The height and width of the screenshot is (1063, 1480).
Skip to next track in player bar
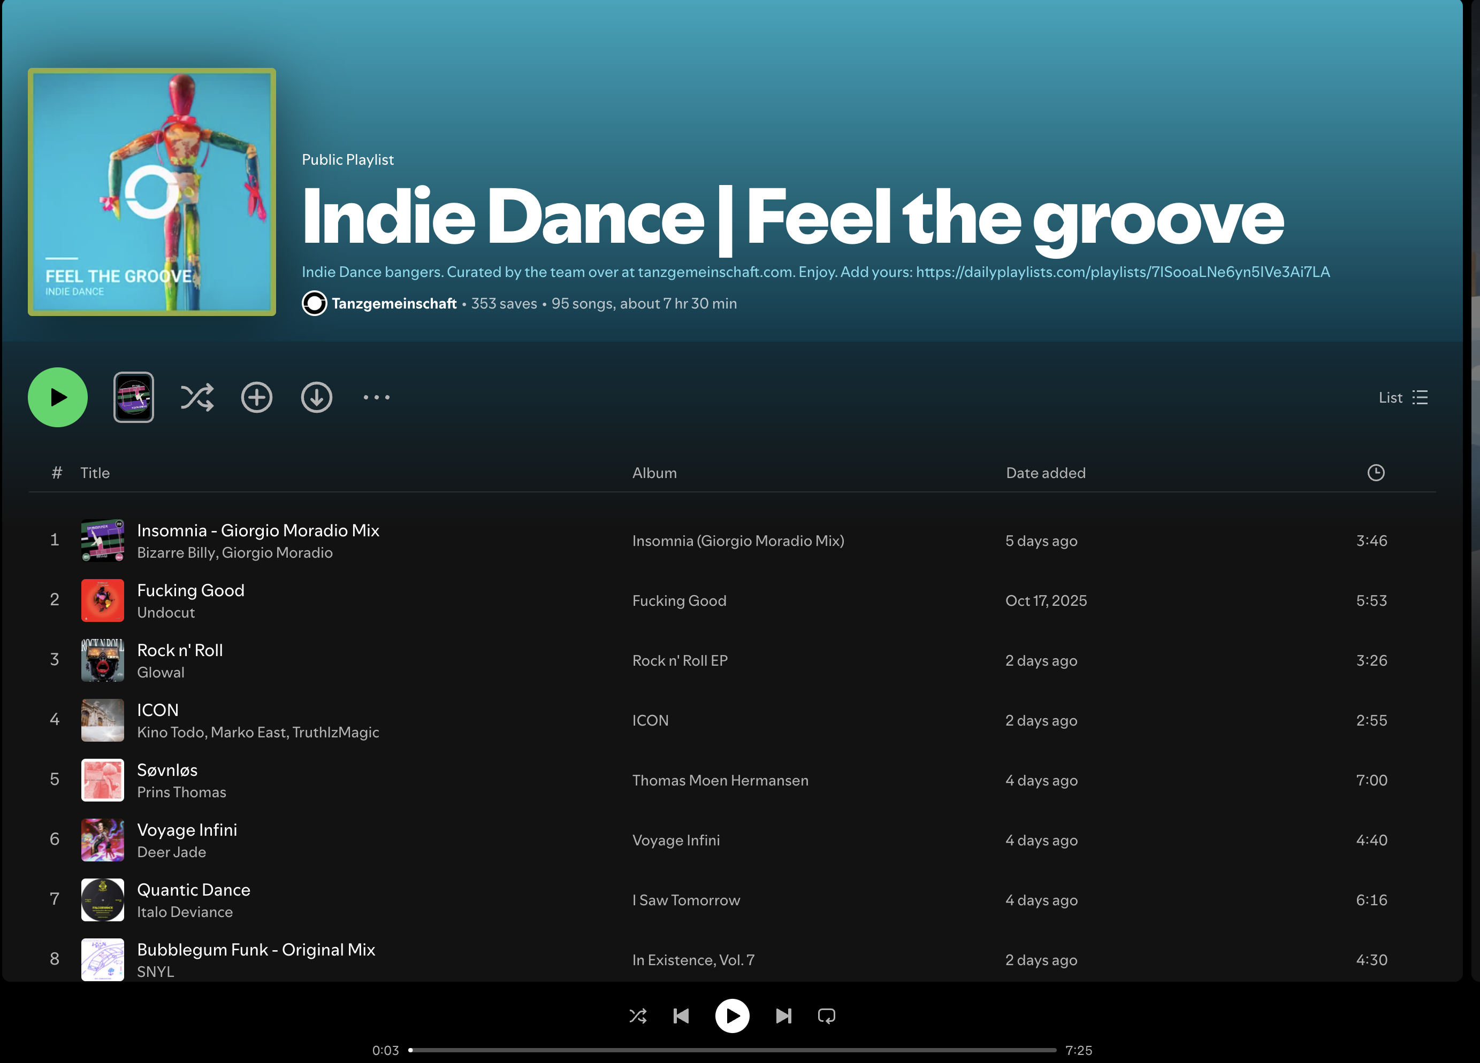click(784, 1016)
